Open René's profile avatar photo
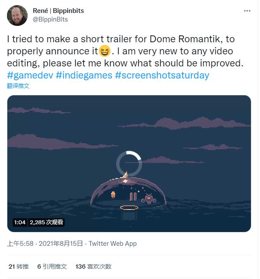Screen dimensions: 260x279 coord(17,15)
